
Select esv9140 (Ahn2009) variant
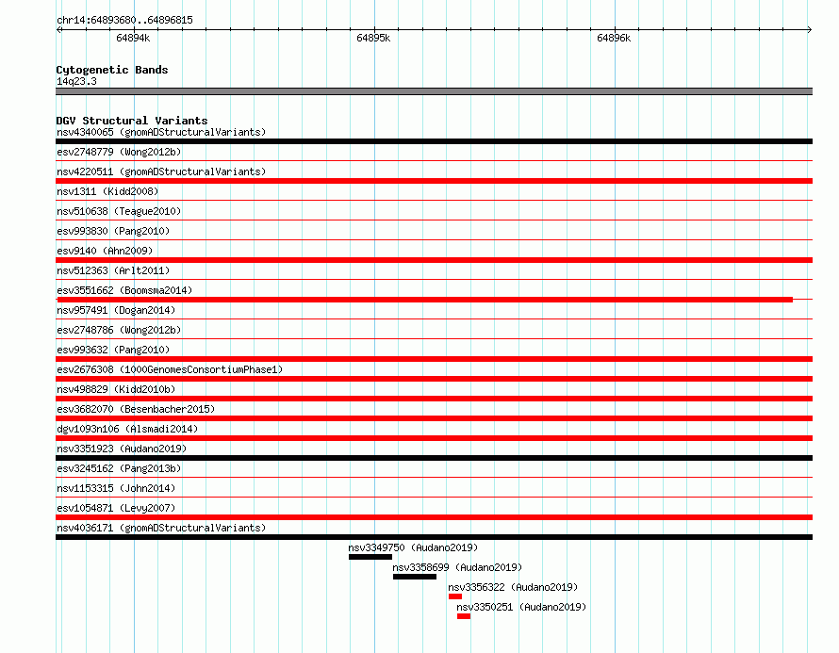[105, 251]
